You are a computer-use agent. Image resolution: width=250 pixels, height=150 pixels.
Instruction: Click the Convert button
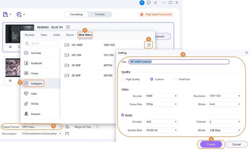(162, 37)
